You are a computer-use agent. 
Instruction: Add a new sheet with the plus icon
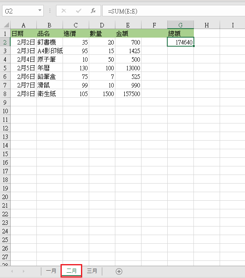tap(119, 271)
